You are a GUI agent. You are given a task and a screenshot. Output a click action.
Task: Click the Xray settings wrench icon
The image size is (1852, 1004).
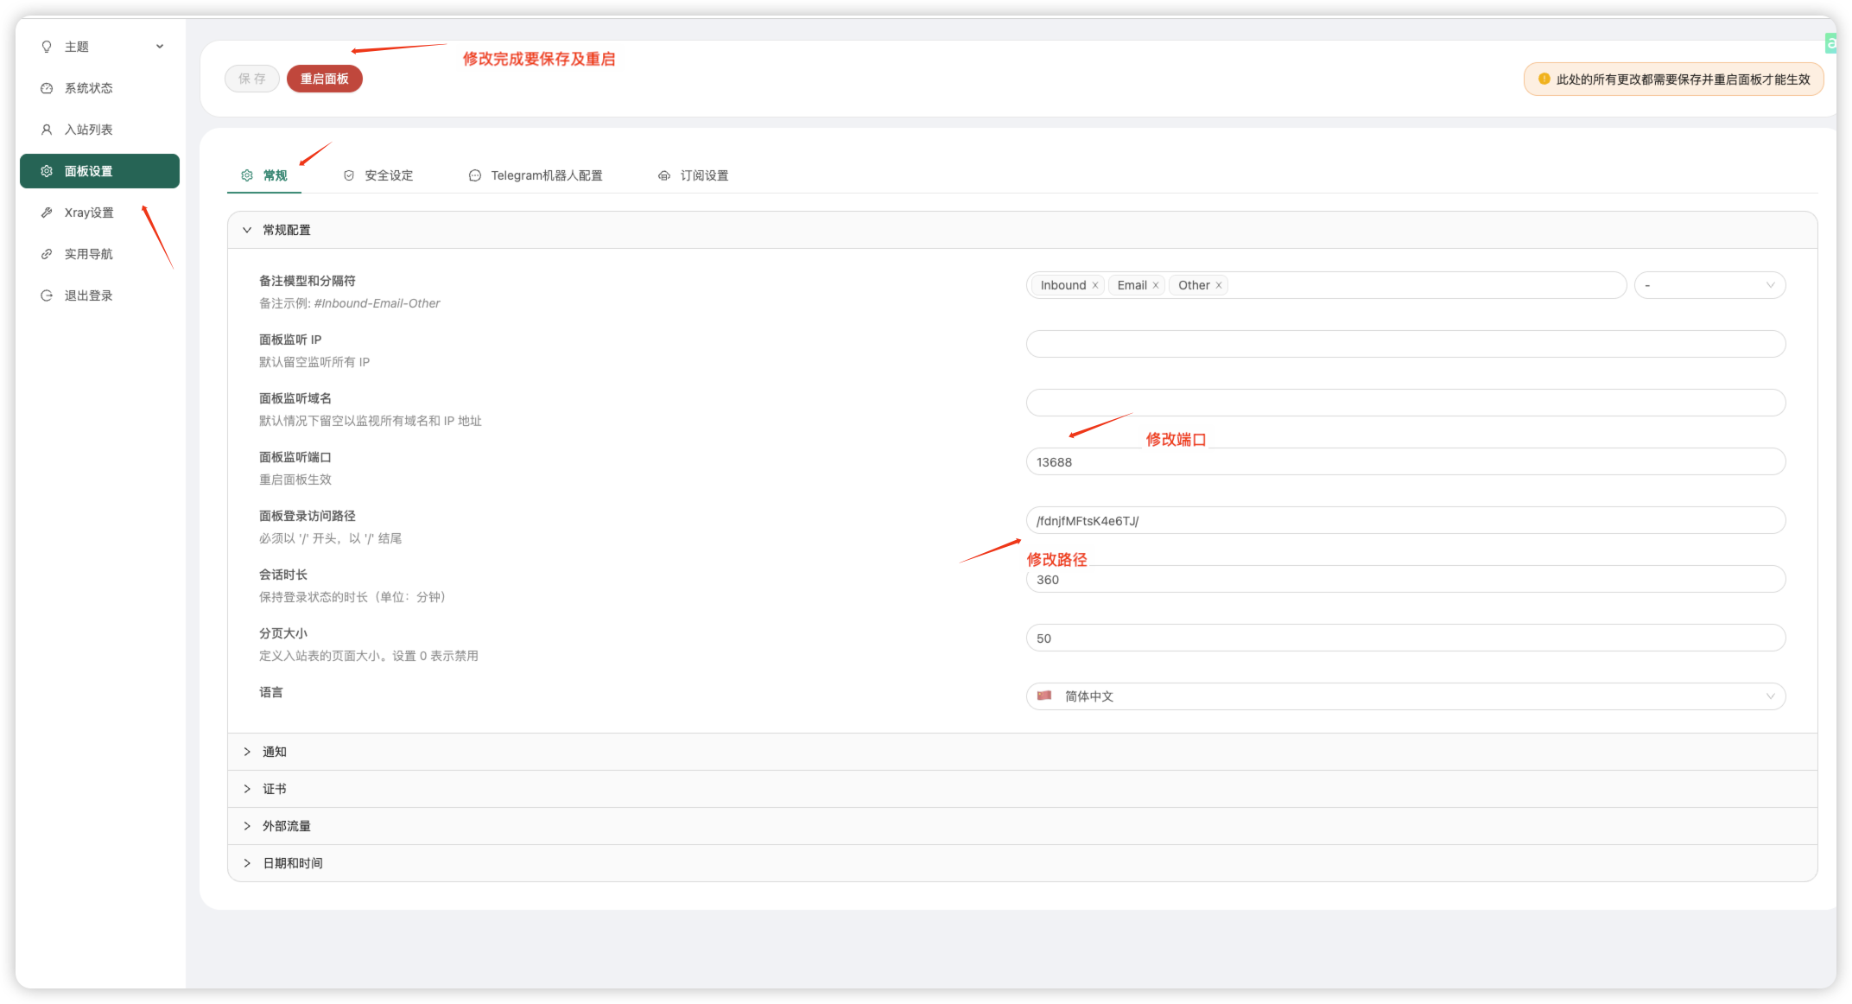(47, 213)
